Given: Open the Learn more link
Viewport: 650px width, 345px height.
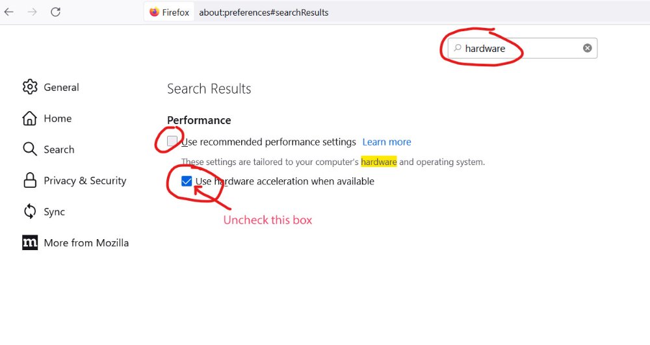Looking at the screenshot, I should (x=387, y=142).
